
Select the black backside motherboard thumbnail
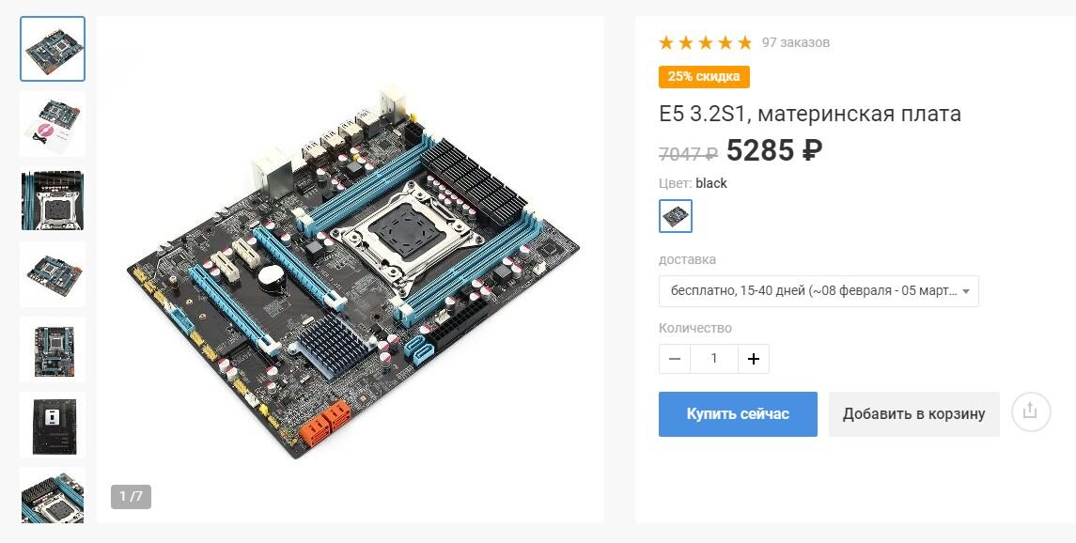(x=53, y=425)
